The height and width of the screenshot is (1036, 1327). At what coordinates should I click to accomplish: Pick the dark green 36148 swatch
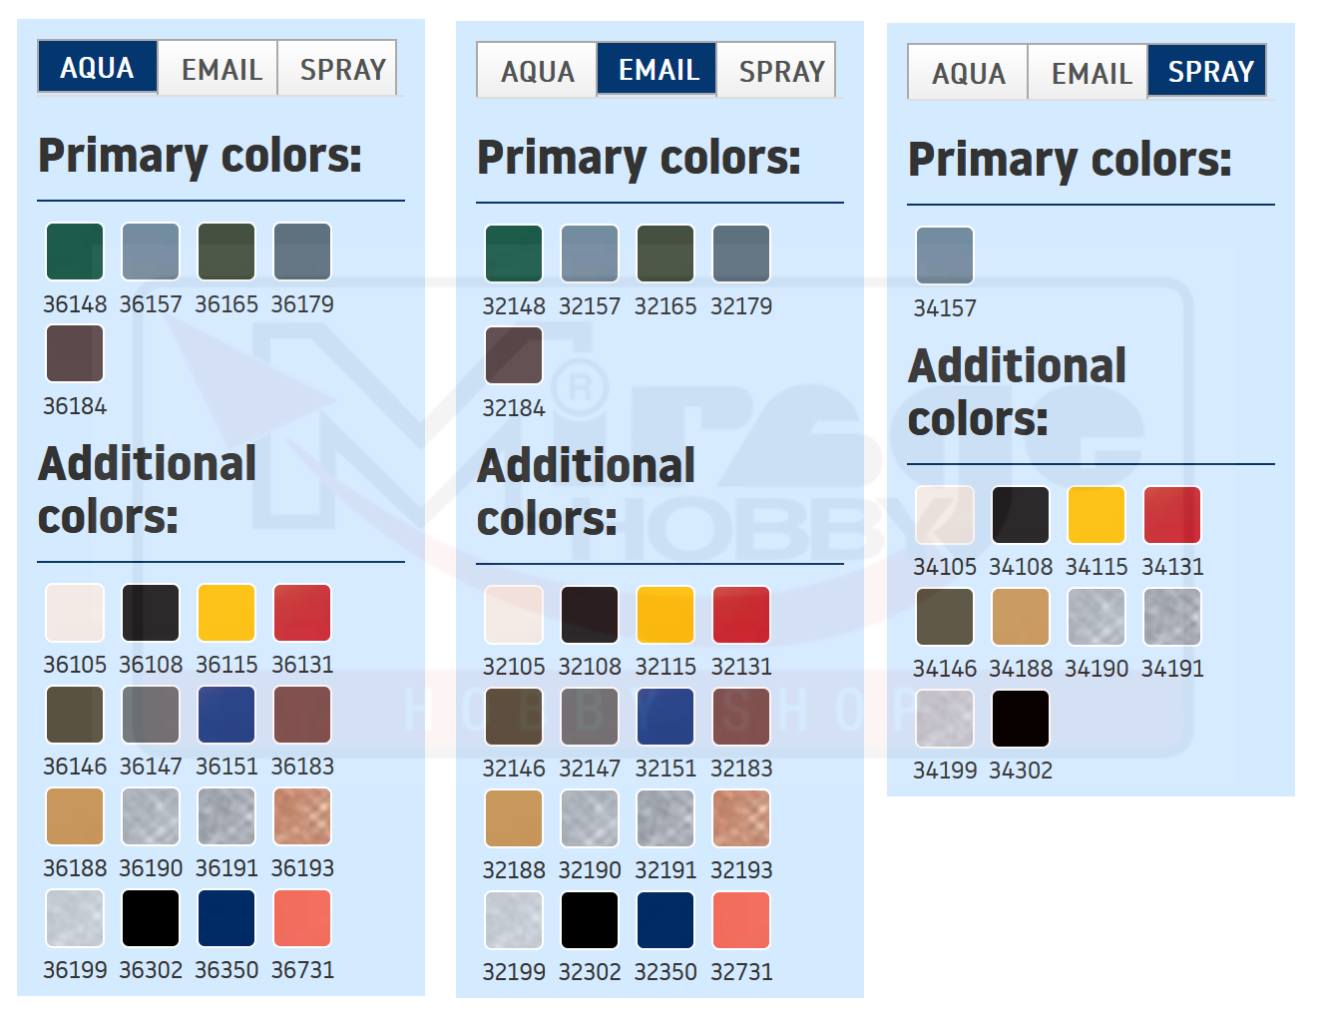pos(75,252)
